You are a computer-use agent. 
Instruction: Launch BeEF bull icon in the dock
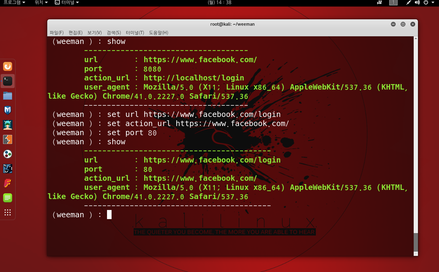coord(8,169)
